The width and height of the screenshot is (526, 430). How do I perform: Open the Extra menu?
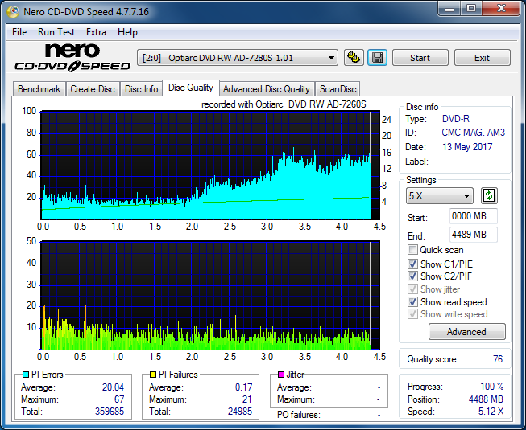(96, 32)
